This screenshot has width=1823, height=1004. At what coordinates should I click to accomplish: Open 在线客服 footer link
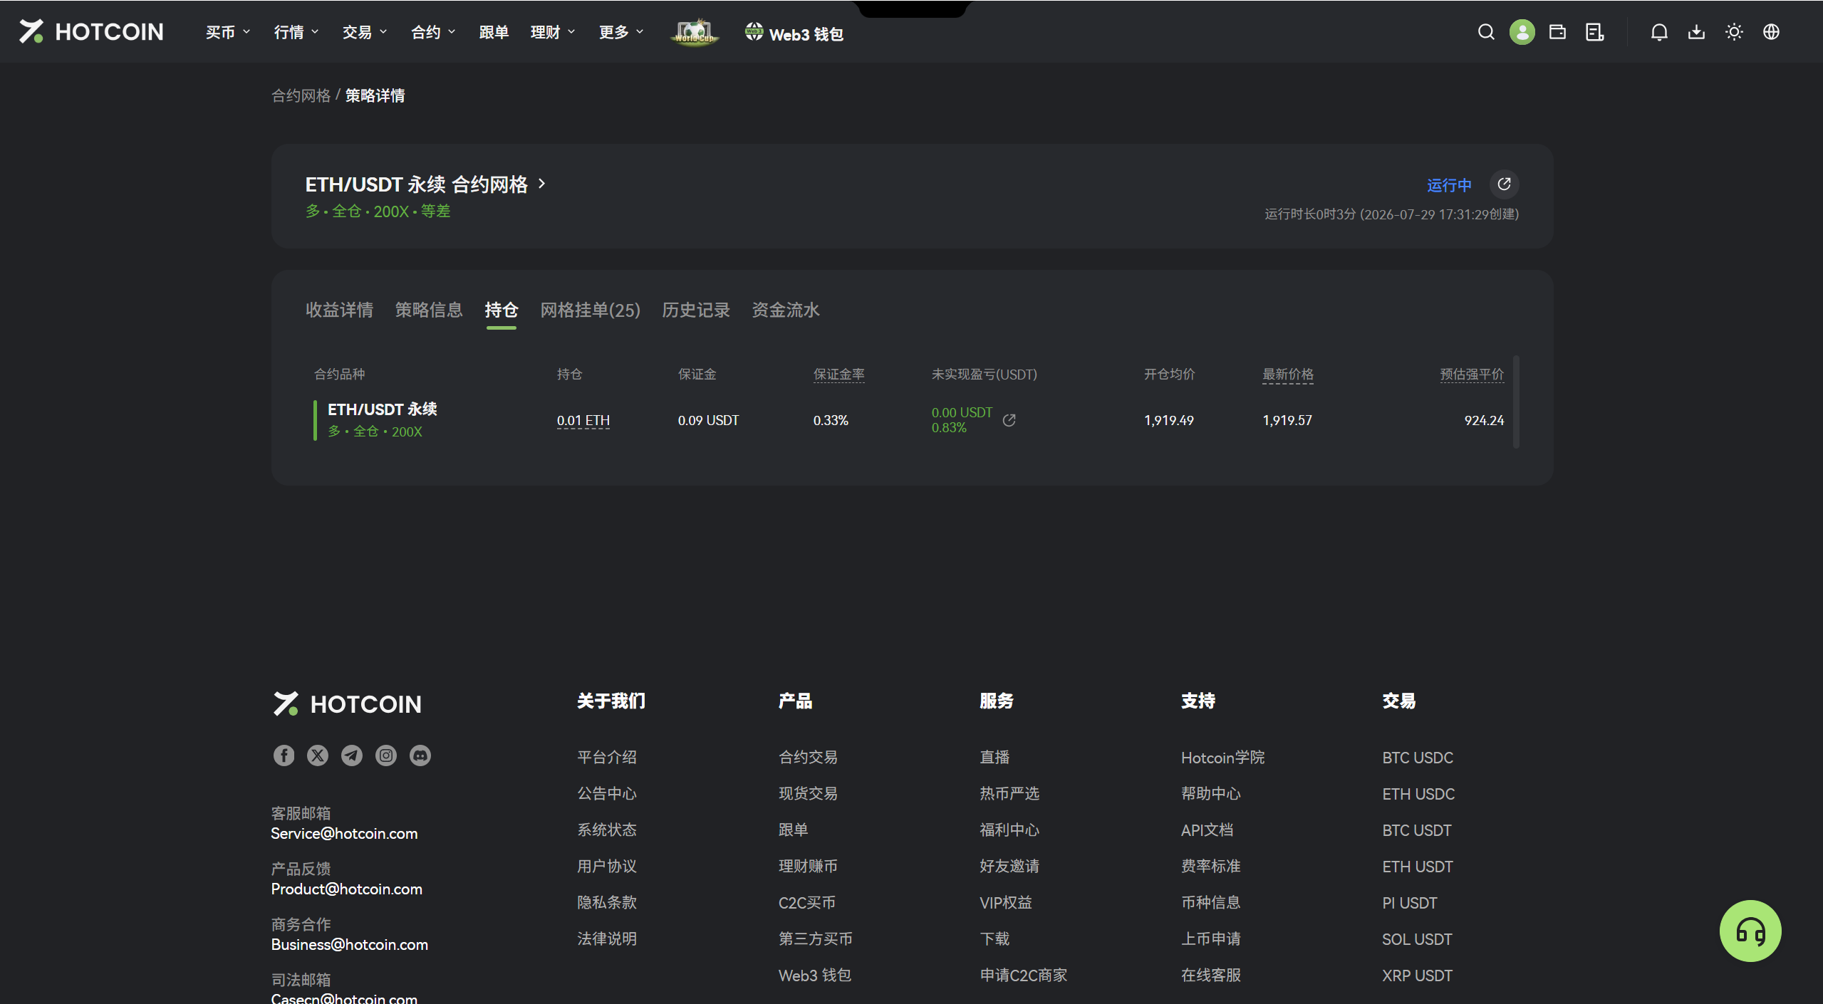point(1210,975)
